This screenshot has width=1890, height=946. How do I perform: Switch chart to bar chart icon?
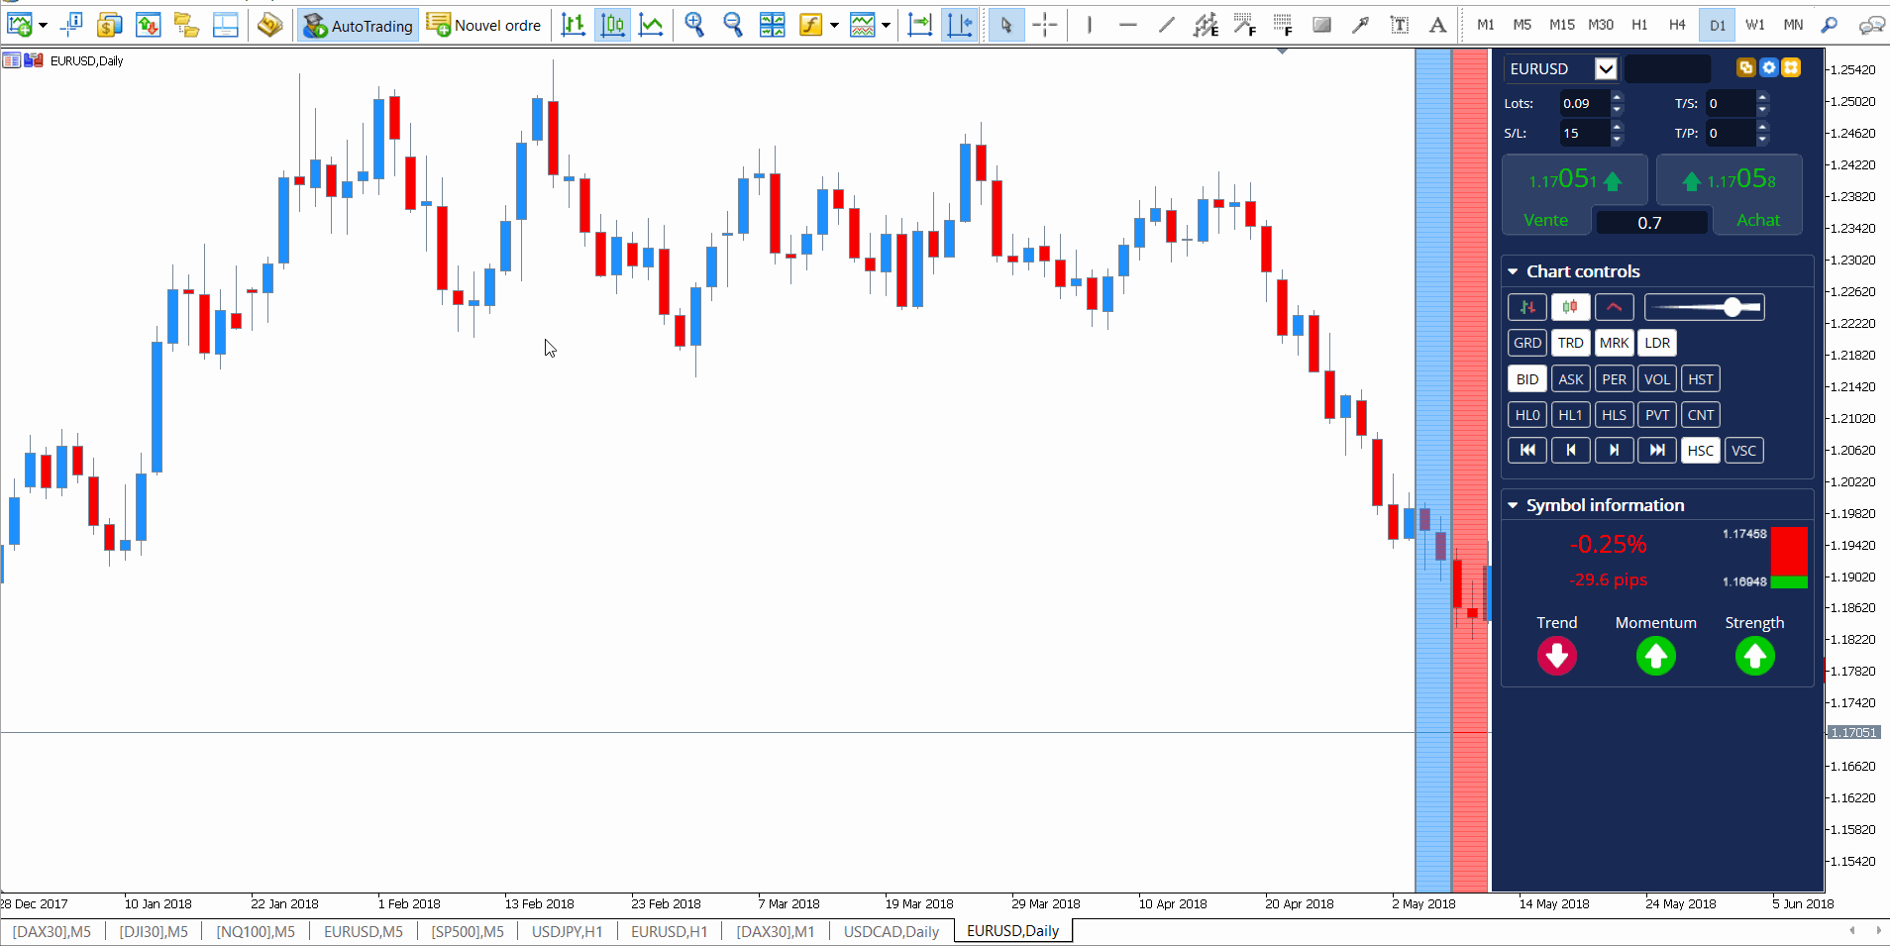pyautogui.click(x=574, y=25)
